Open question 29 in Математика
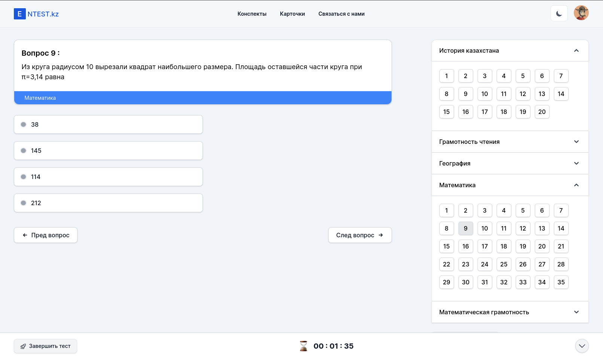Image resolution: width=603 pixels, height=358 pixels. [x=447, y=282]
